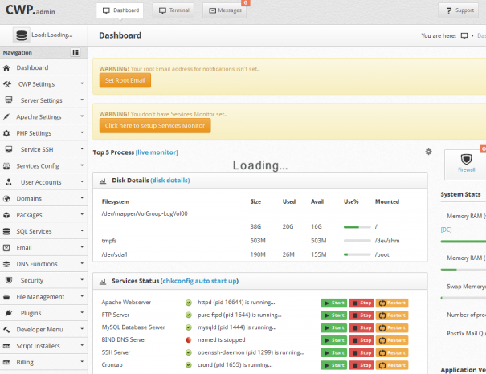Restart the SSH Server service
Image resolution: width=486 pixels, height=374 pixels.
coord(392,352)
